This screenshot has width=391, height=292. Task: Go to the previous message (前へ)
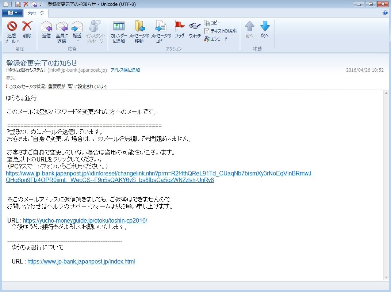(x=249, y=30)
